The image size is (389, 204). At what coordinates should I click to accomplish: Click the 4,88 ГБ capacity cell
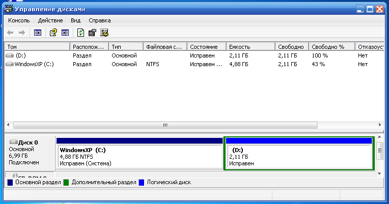pos(238,64)
